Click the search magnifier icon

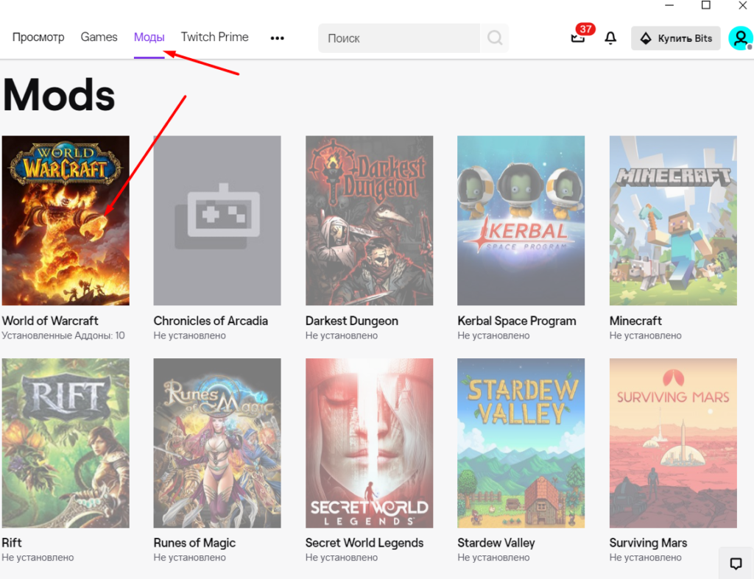(x=495, y=38)
